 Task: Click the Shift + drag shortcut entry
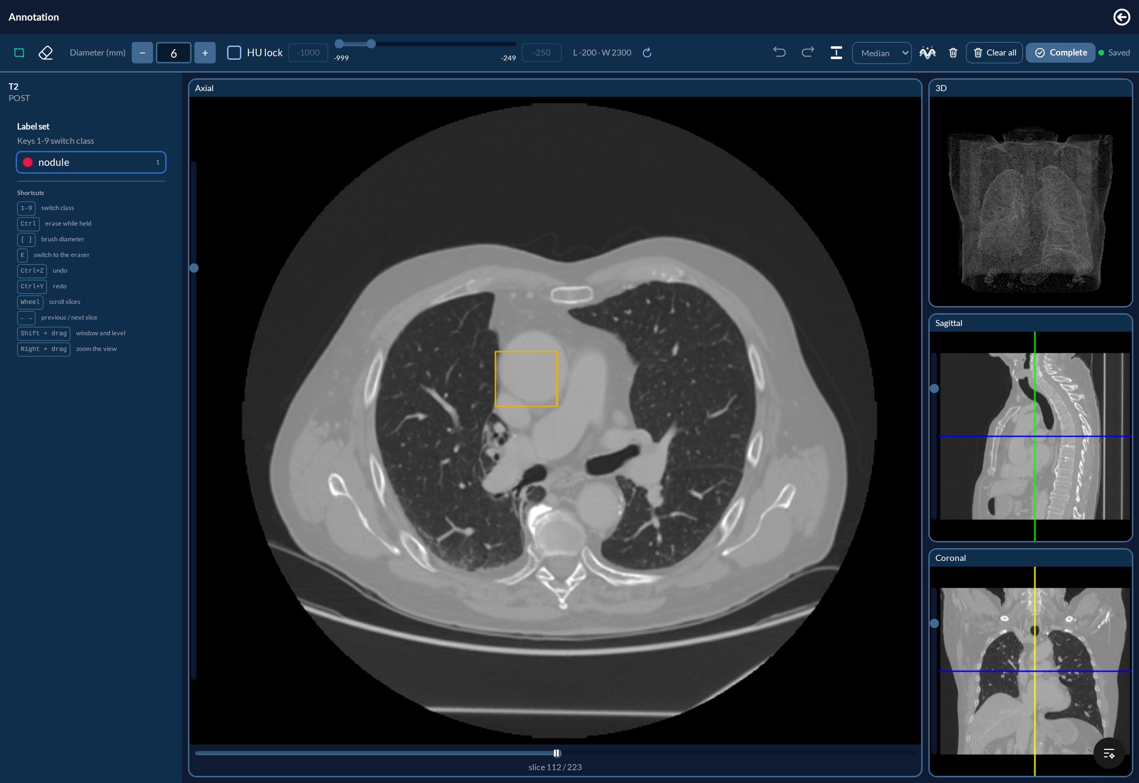pyautogui.click(x=71, y=333)
